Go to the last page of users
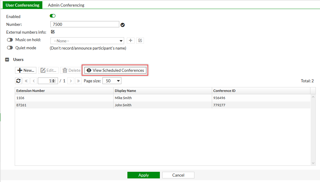Image resolution: width=320 pixels, height=182 pixels. pyautogui.click(x=78, y=81)
